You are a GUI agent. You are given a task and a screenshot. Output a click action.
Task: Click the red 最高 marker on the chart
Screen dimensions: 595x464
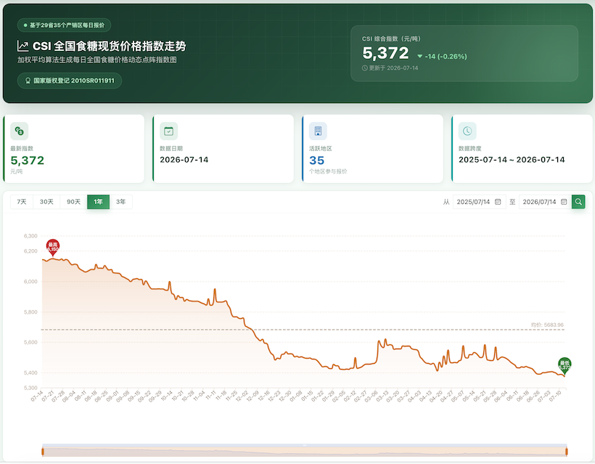pyautogui.click(x=53, y=247)
